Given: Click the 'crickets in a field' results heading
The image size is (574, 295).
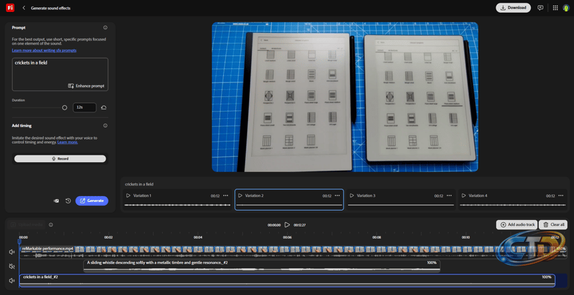Looking at the screenshot, I should pyautogui.click(x=139, y=184).
